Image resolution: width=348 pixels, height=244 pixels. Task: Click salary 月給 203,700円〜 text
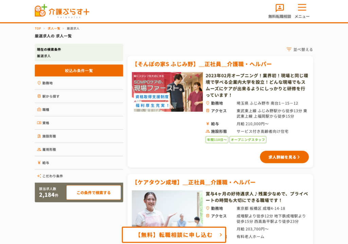point(253,229)
